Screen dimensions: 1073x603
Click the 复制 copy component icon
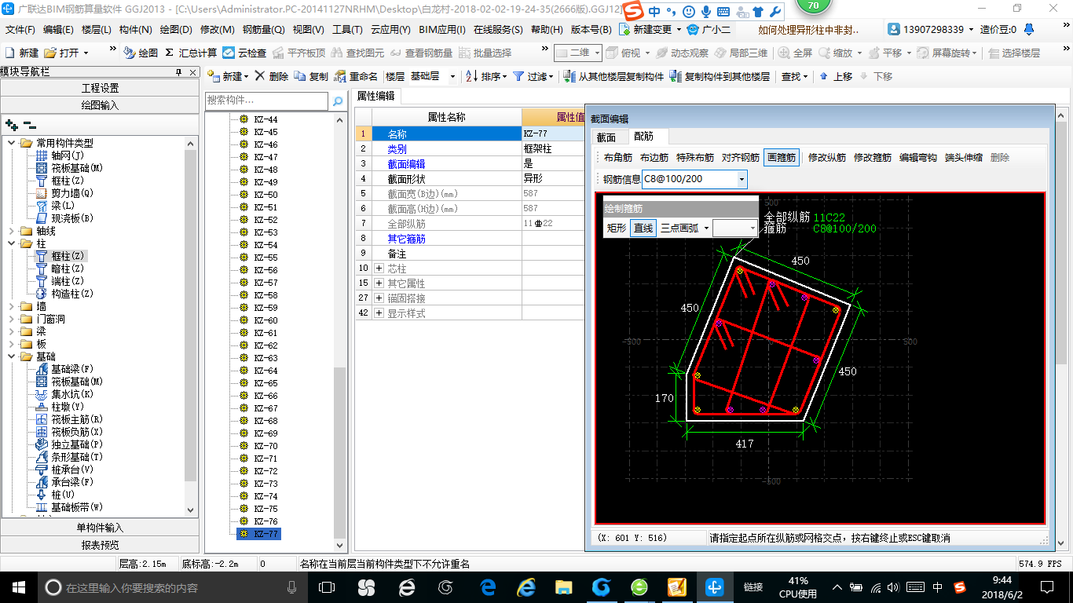click(x=311, y=76)
